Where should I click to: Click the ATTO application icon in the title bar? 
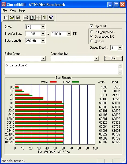pyautogui.click(x=4, y=4)
